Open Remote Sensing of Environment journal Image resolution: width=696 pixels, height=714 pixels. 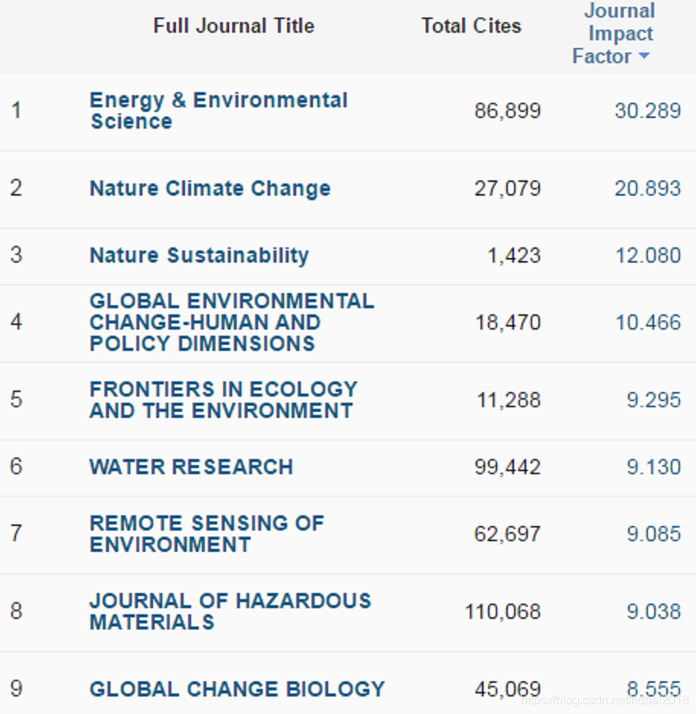207,534
